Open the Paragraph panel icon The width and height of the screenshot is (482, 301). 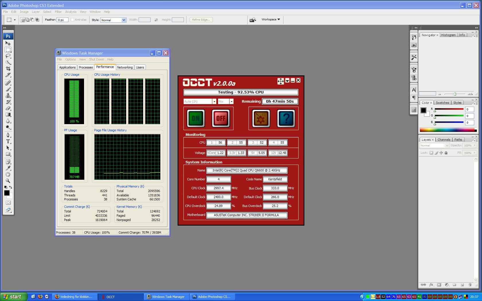pyautogui.click(x=414, y=97)
